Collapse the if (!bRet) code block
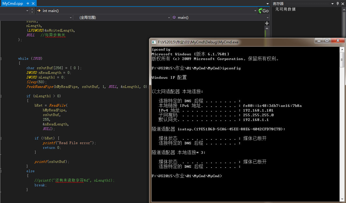346x203 pixels. click(x=1, y=138)
